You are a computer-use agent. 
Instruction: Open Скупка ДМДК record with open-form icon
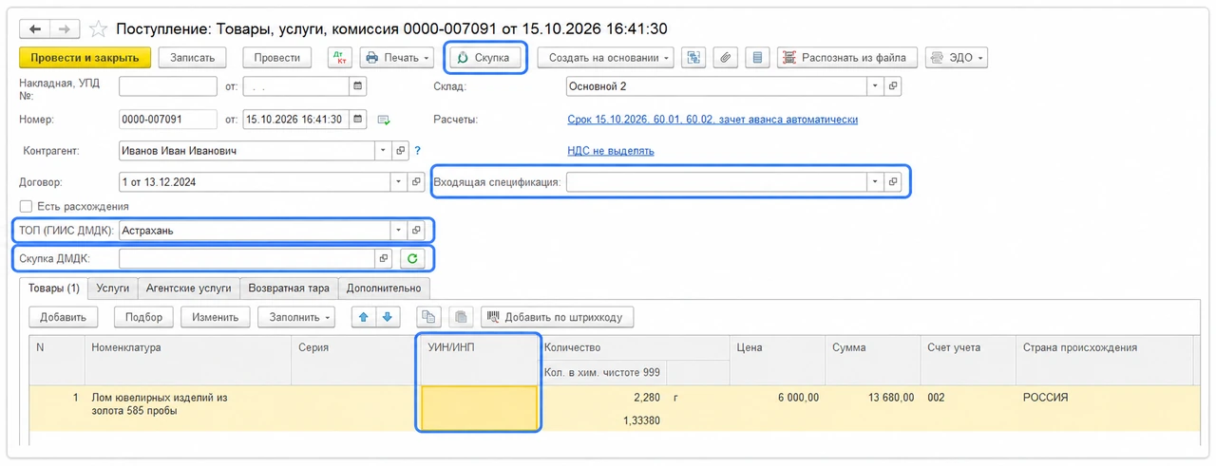(x=384, y=258)
